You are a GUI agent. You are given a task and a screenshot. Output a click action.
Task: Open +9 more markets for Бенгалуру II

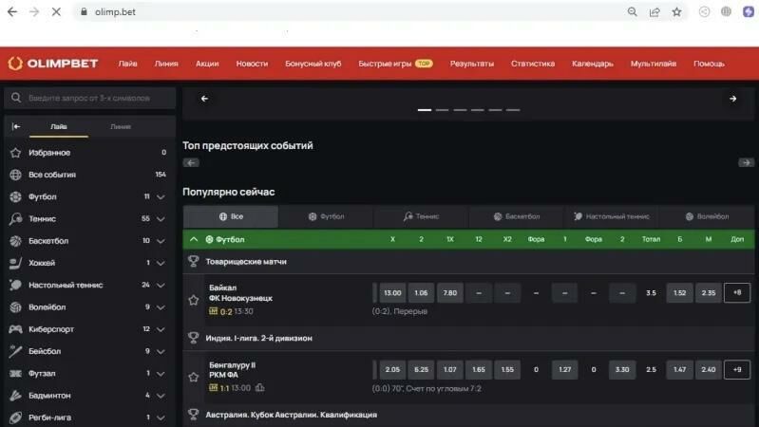(x=737, y=369)
